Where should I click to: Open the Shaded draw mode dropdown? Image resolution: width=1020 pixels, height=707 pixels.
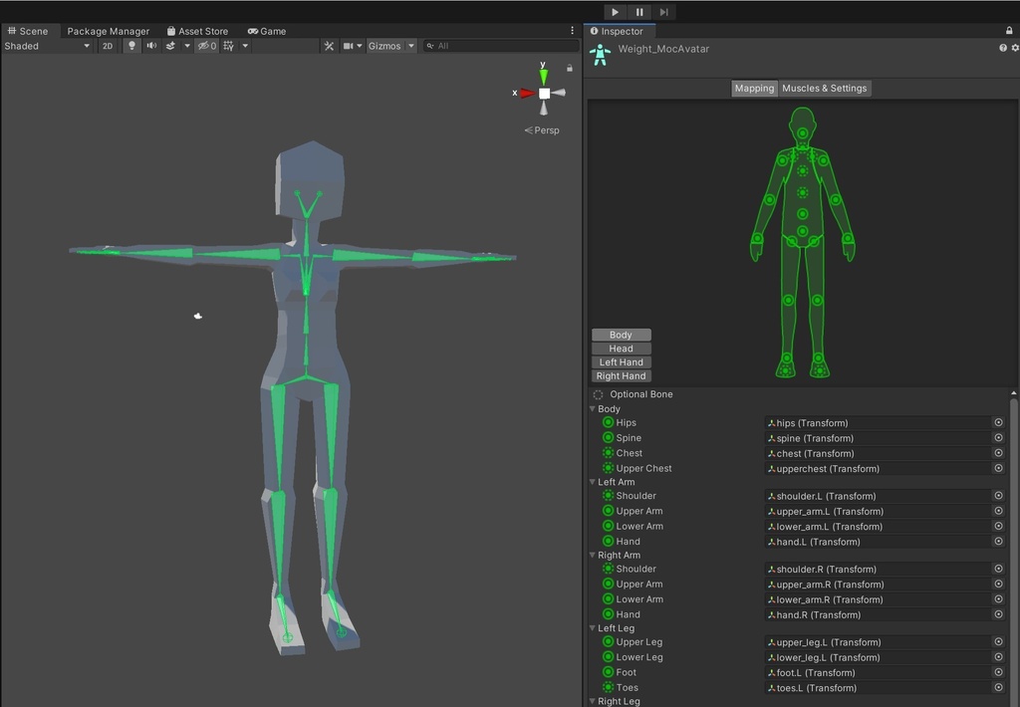[47, 46]
